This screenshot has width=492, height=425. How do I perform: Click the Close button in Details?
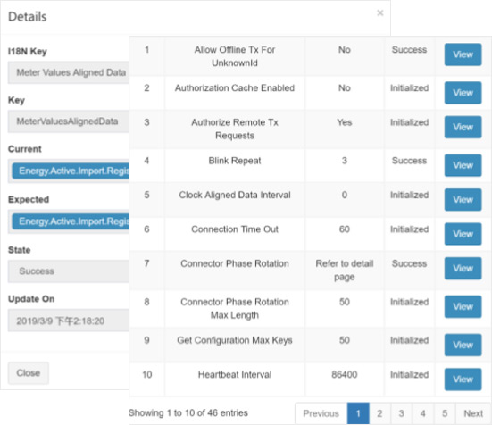click(29, 373)
